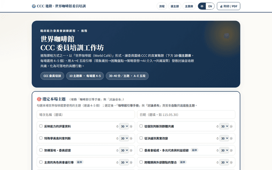Open minutes dropdown for 架構落地、委員認證
Viewport: 272px width, 170px height.
(x=124, y=150)
